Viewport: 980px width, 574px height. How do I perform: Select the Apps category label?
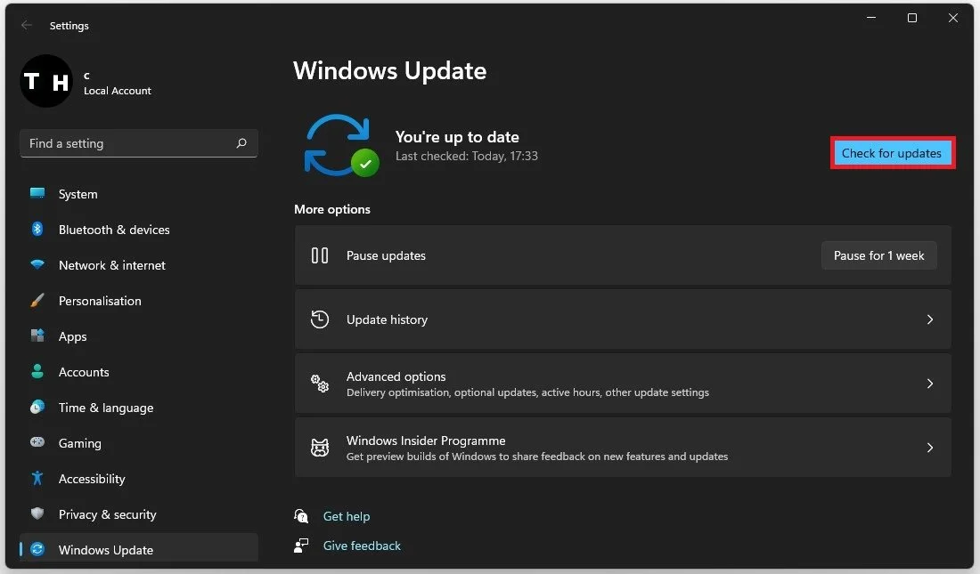click(x=72, y=336)
